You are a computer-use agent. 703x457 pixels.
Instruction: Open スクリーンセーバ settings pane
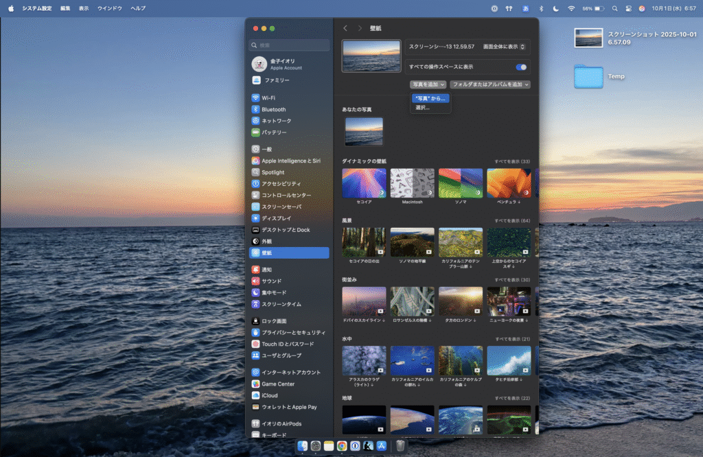click(281, 207)
